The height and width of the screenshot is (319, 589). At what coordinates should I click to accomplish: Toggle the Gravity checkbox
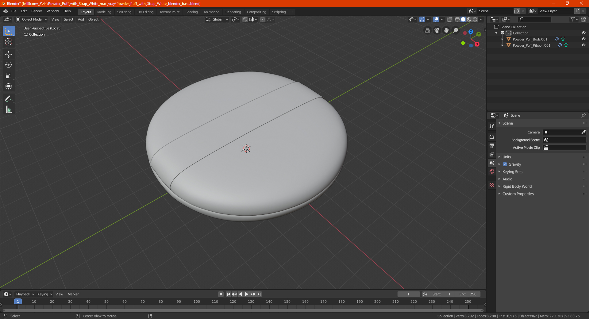tap(505, 164)
